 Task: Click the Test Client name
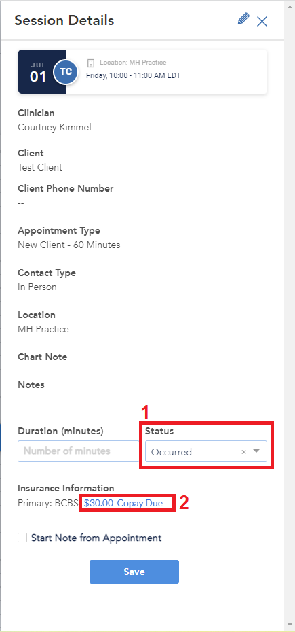pos(40,167)
